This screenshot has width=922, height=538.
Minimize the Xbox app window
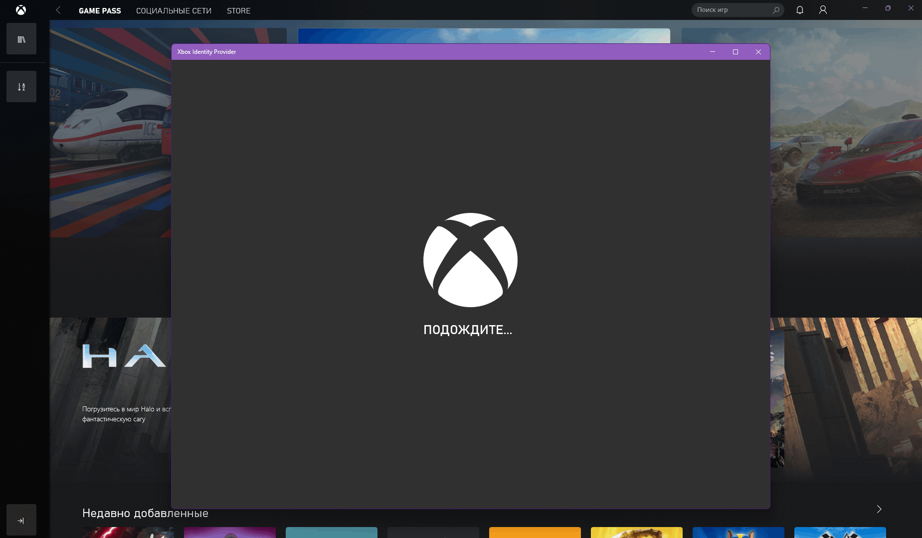pos(865,8)
